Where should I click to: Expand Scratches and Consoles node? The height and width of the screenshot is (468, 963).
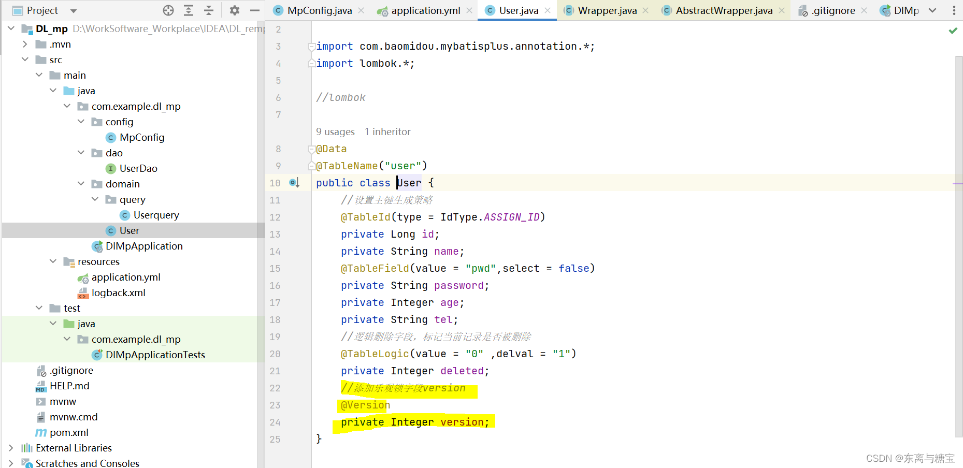pyautogui.click(x=11, y=463)
